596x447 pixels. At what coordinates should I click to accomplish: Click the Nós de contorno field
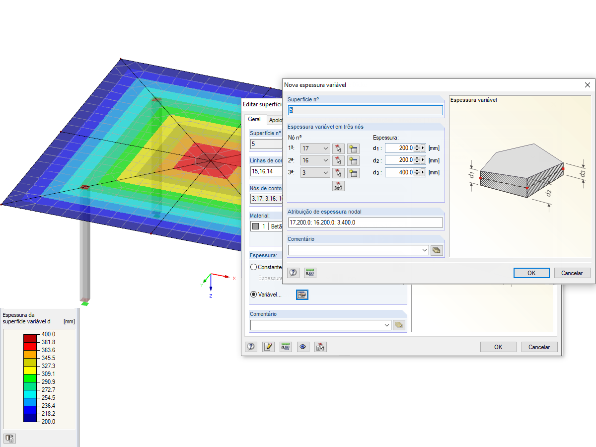pos(266,199)
